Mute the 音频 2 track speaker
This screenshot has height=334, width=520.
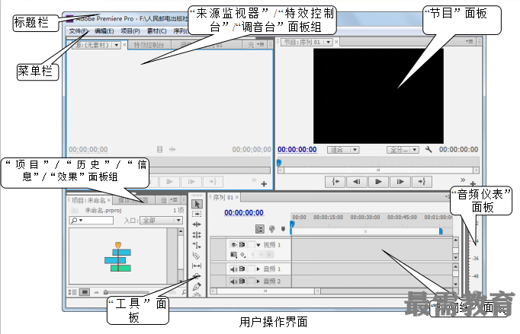233,282
